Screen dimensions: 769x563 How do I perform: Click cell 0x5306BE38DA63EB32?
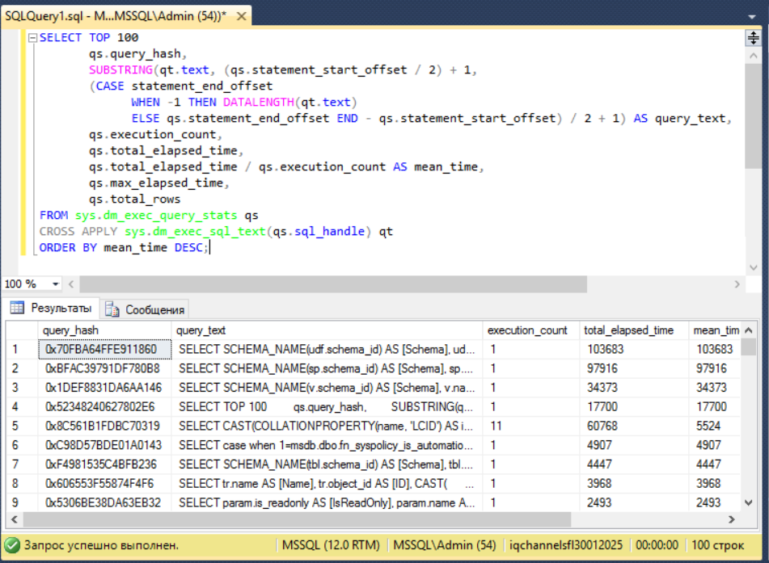(104, 502)
